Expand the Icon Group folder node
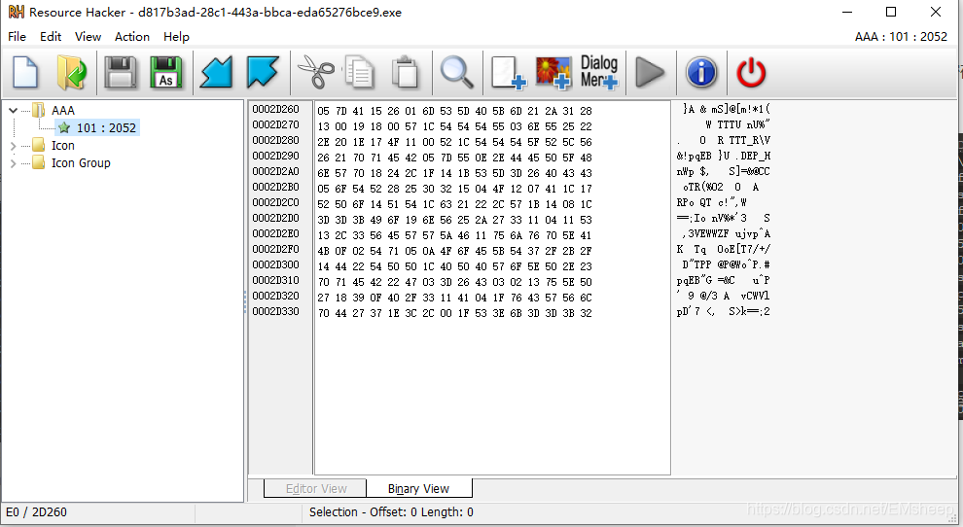 pyautogui.click(x=13, y=163)
